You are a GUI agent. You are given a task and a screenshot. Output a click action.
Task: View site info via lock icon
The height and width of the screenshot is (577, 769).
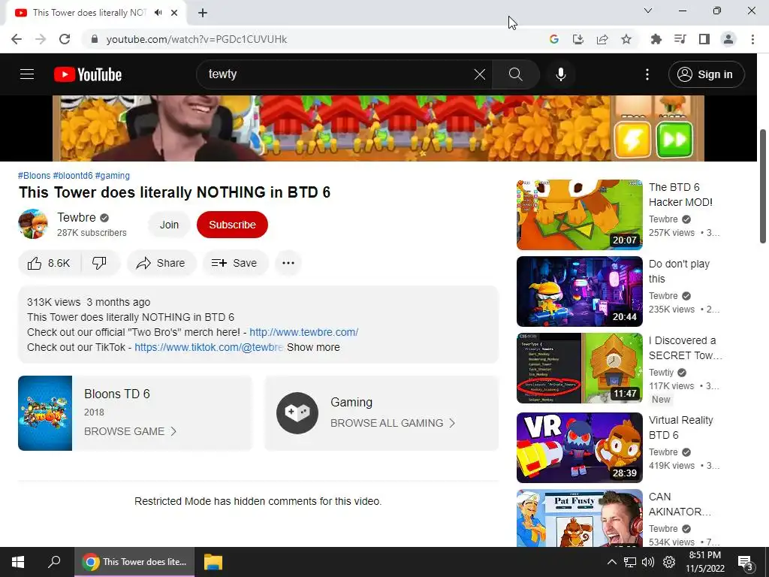(x=95, y=39)
